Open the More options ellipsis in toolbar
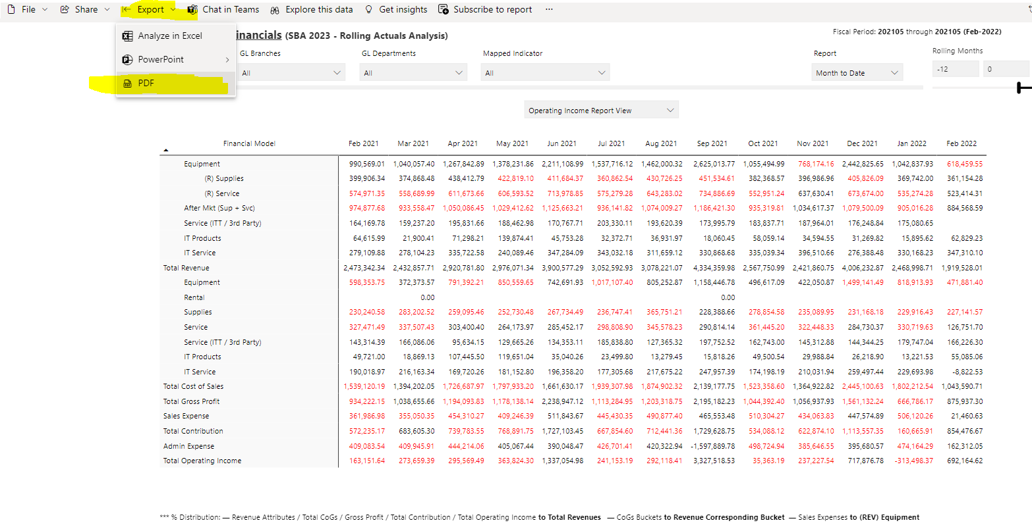This screenshot has height=529, width=1032. [x=549, y=10]
